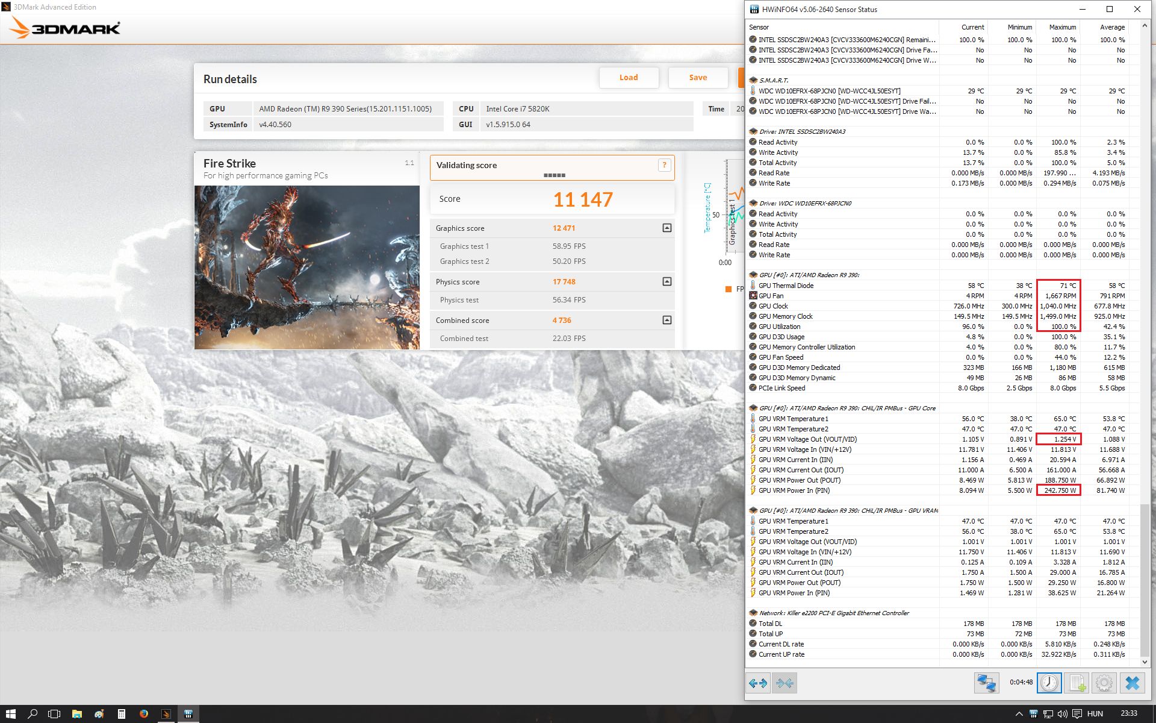This screenshot has width=1156, height=723.
Task: Click the Current column header
Action: pyautogui.click(x=963, y=27)
